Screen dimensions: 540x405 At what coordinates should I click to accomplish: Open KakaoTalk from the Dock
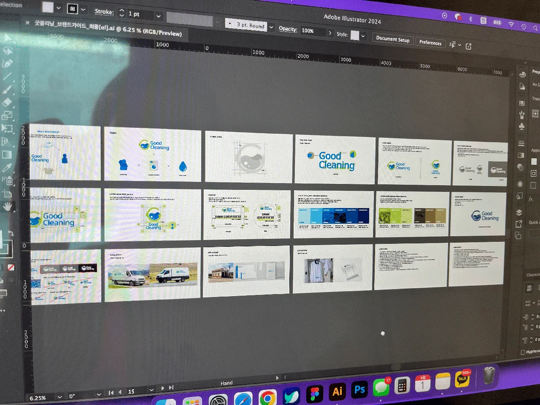click(463, 379)
